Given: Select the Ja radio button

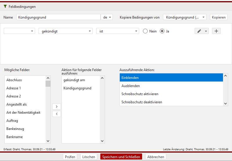Looking at the screenshot, I should tap(162, 31).
